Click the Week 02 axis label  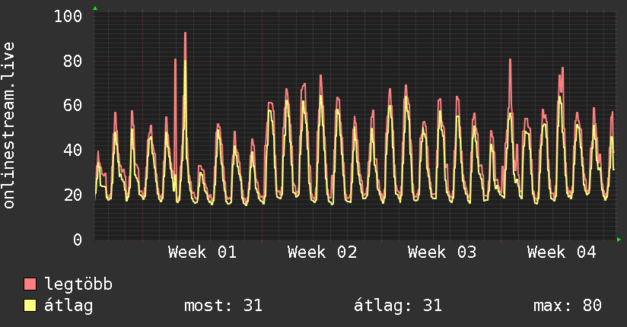pos(323,252)
